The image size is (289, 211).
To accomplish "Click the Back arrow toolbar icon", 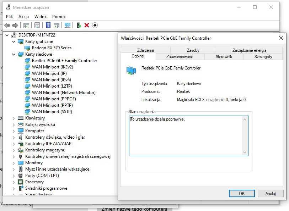I will [x=7, y=25].
